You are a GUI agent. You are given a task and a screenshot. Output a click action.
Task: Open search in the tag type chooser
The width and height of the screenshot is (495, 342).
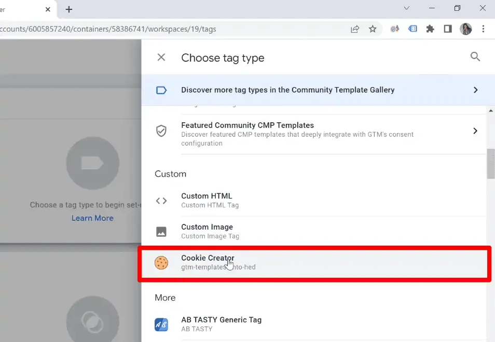click(x=475, y=57)
